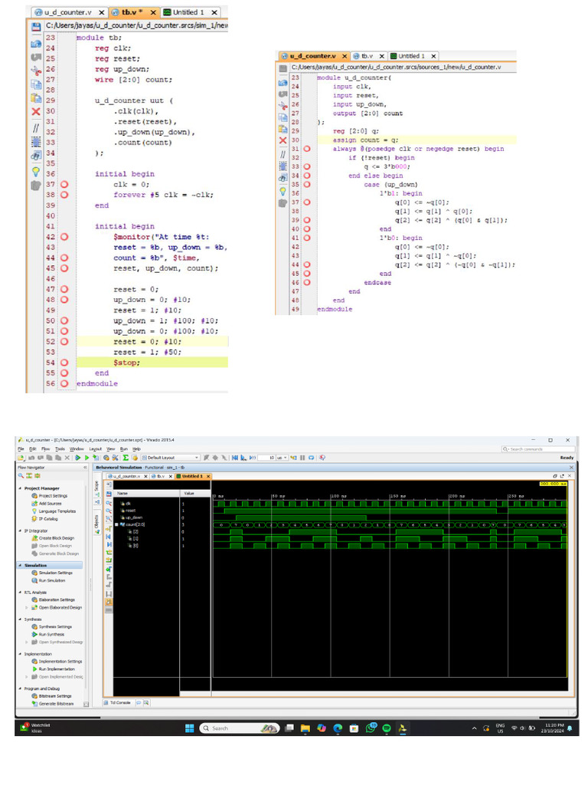The height and width of the screenshot is (785, 588).
Task: Expand Open Elaborated Design entry
Action: [27, 607]
